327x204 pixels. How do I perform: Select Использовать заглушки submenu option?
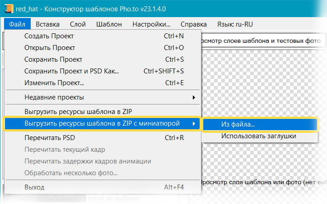point(258,136)
